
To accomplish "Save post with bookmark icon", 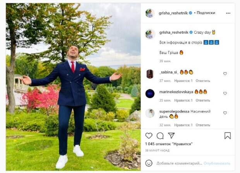I will (x=228, y=136).
